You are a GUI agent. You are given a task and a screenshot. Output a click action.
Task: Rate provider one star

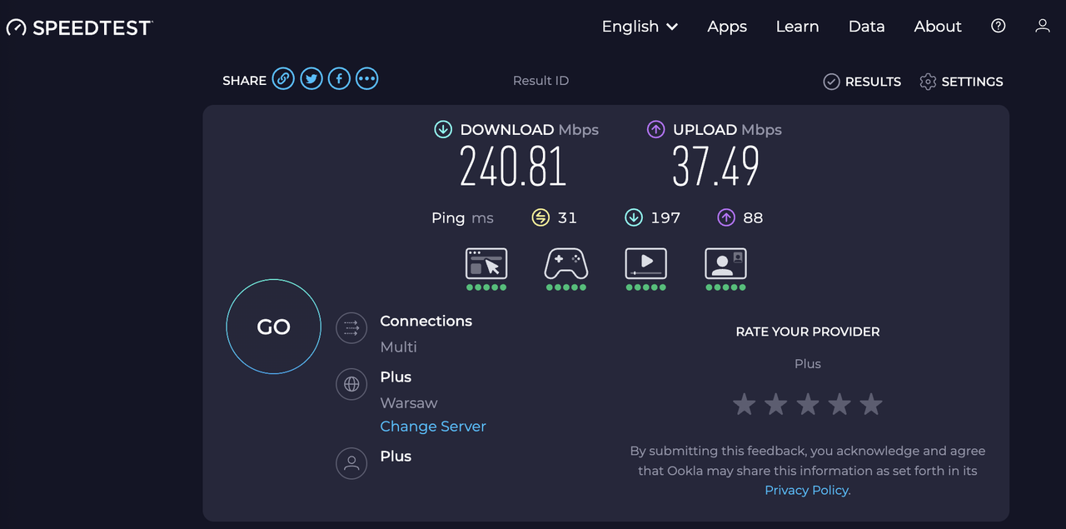pos(745,405)
